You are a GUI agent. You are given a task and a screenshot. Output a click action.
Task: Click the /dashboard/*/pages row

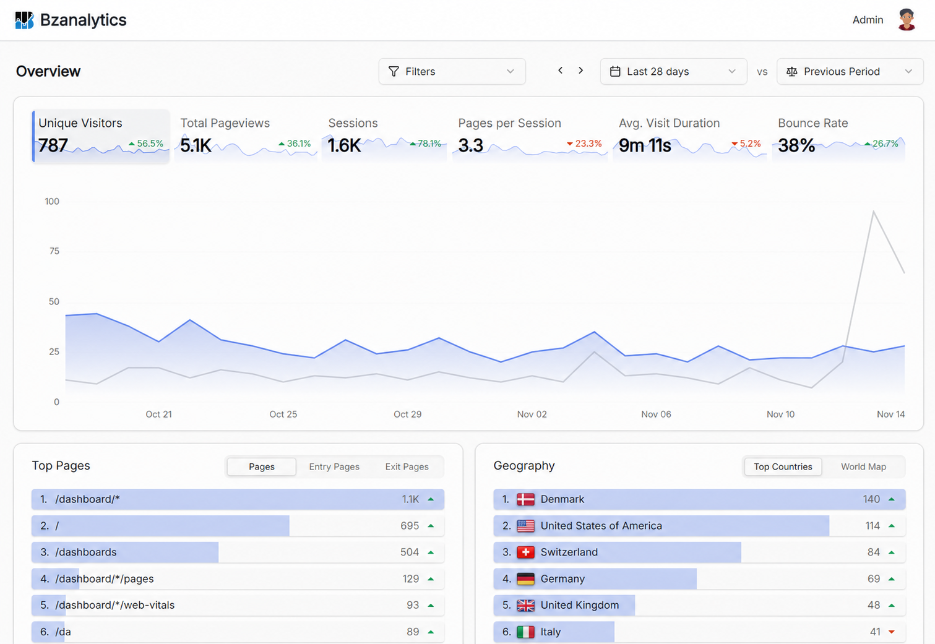click(x=238, y=579)
